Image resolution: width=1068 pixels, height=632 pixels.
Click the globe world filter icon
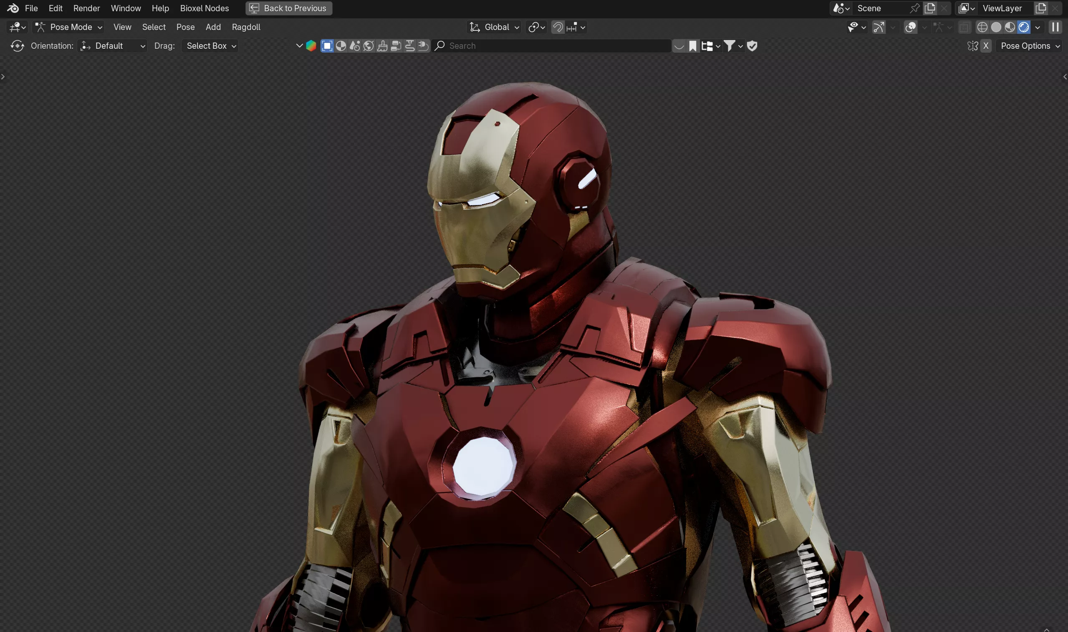point(369,46)
